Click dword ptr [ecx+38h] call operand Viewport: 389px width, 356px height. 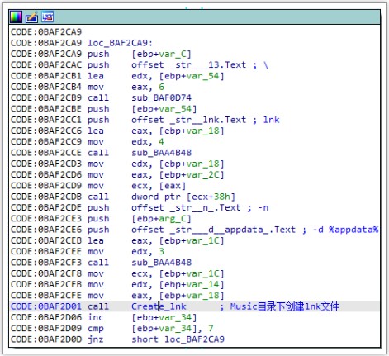pyautogui.click(x=183, y=197)
